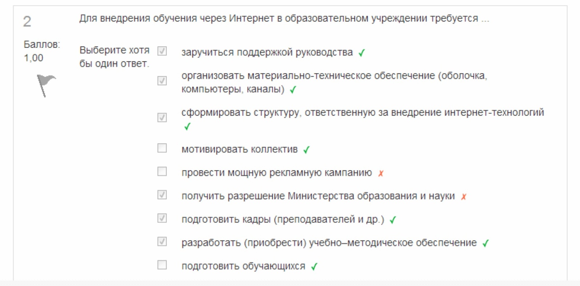
Task: Click green checkmark after 'компьютеры, каналы)'
Action: pyautogui.click(x=293, y=90)
